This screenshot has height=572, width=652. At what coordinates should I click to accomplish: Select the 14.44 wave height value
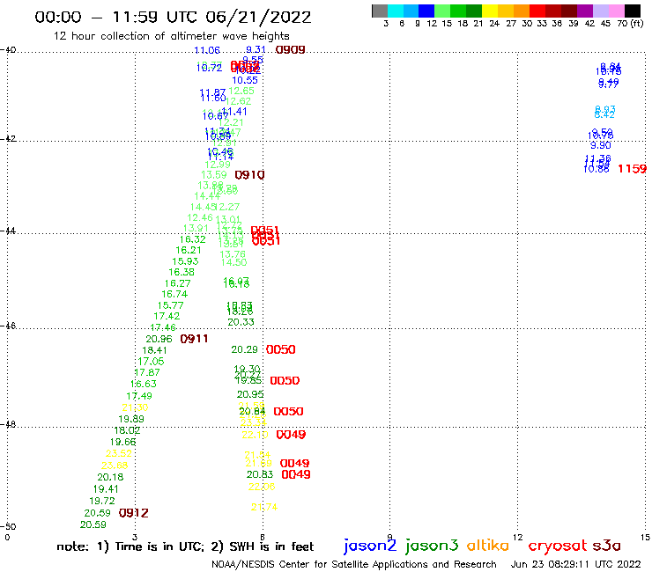(x=207, y=195)
